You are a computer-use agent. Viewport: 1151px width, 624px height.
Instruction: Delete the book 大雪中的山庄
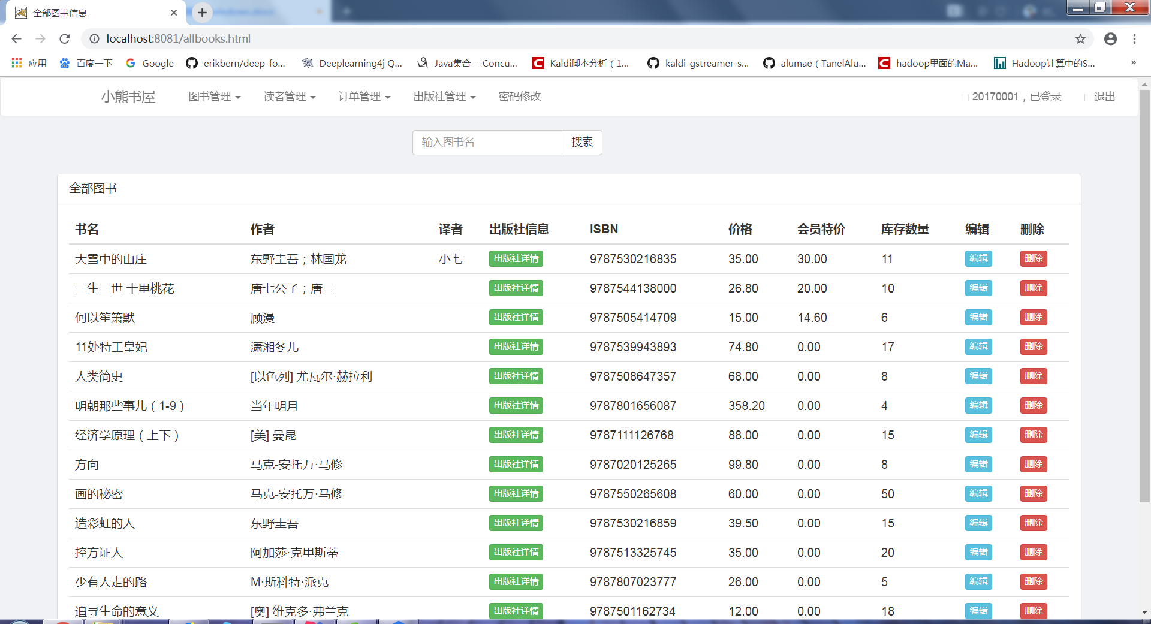click(x=1034, y=258)
